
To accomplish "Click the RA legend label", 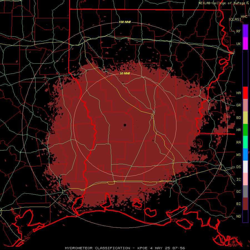I will [x=239, y=142].
